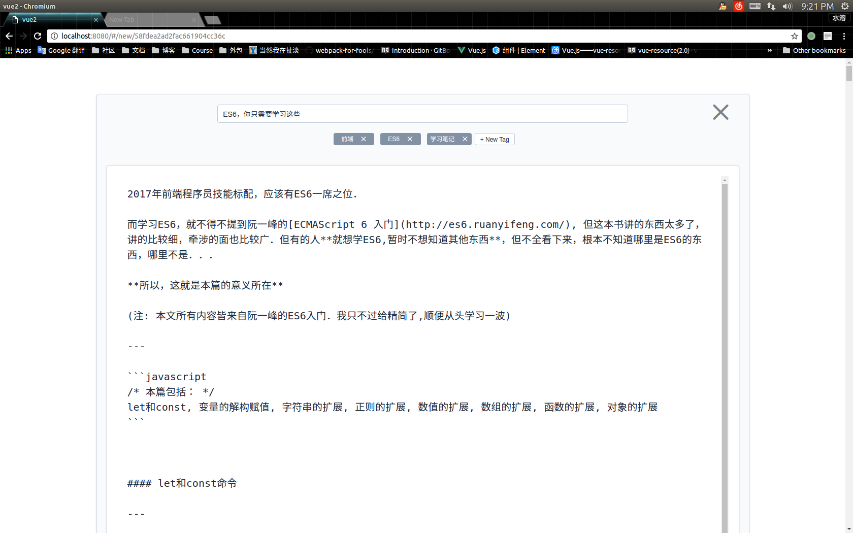853x533 pixels.
Task: Click the browser back arrow
Action: click(x=9, y=36)
